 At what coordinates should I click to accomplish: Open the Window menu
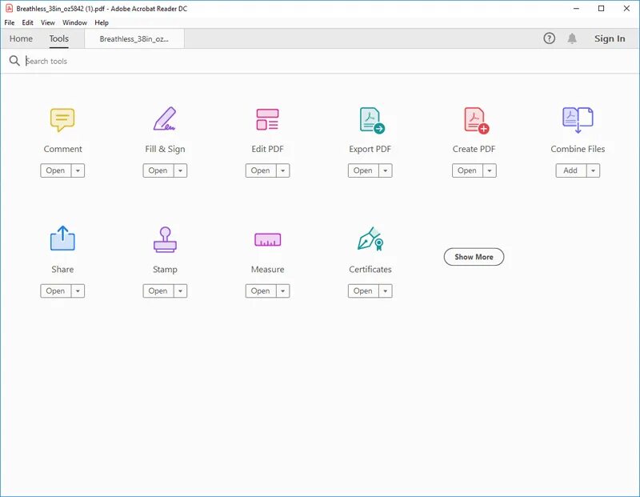click(74, 22)
